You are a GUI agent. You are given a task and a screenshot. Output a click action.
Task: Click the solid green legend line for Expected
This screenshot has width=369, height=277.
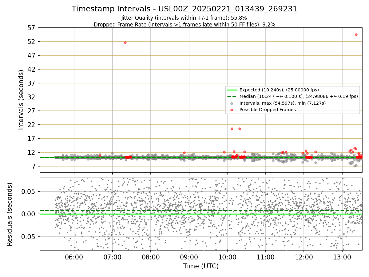pos(232,90)
